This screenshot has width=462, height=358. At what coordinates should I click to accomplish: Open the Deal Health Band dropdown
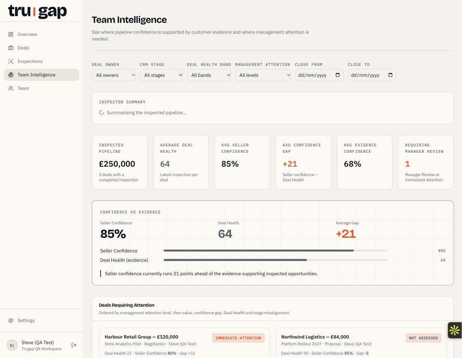coord(209,75)
